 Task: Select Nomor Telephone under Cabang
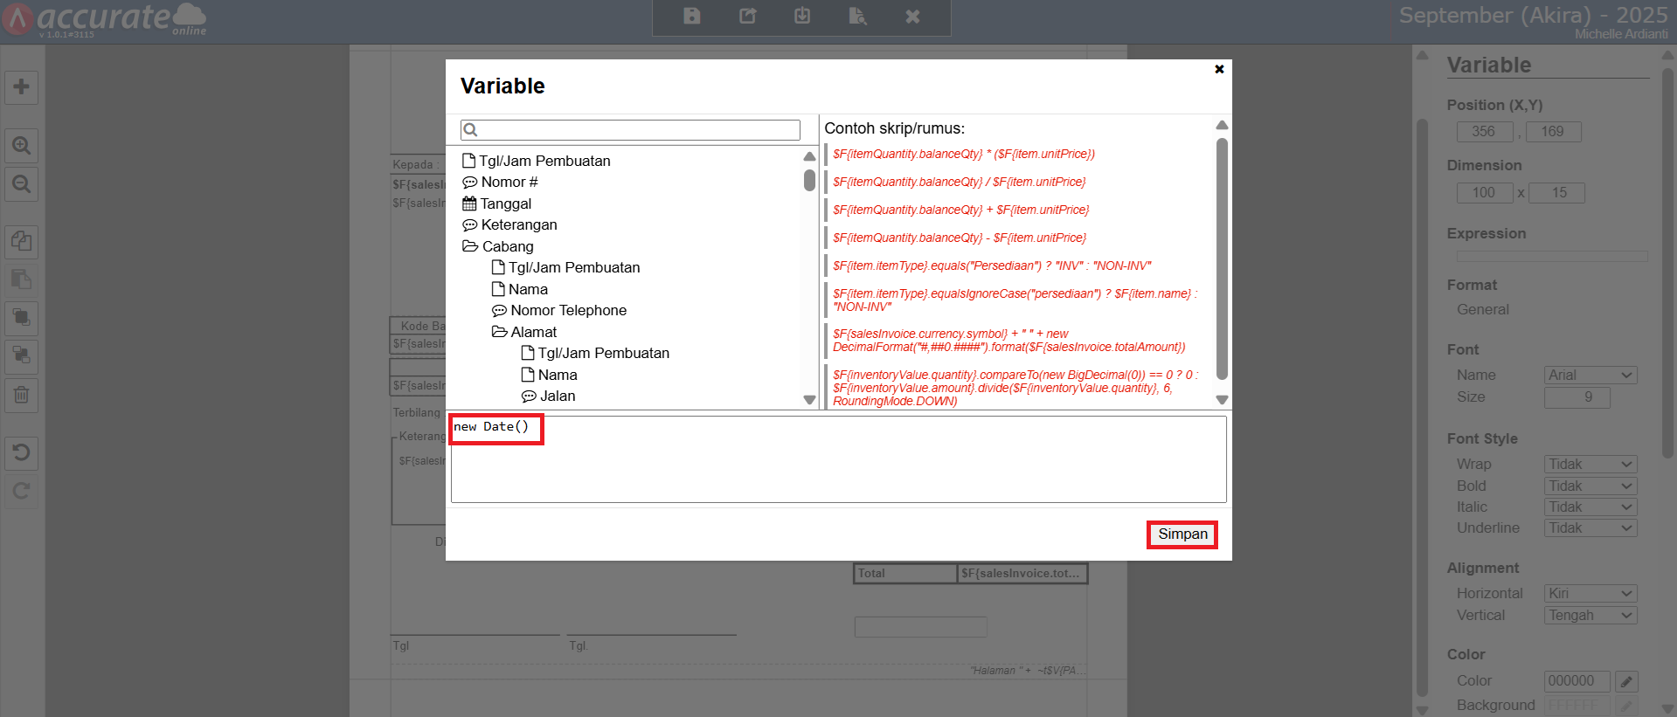coord(568,311)
